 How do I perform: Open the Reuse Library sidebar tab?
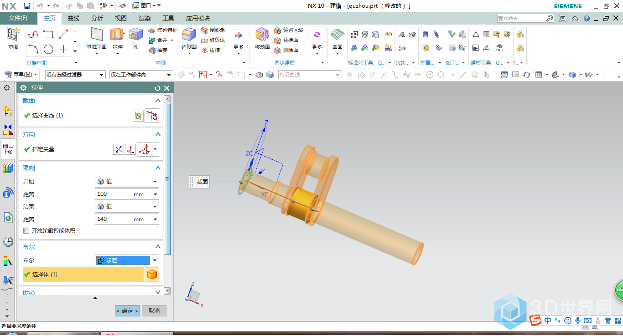pos(8,168)
